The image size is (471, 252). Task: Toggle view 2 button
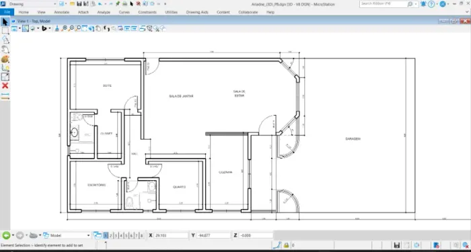coord(111,235)
